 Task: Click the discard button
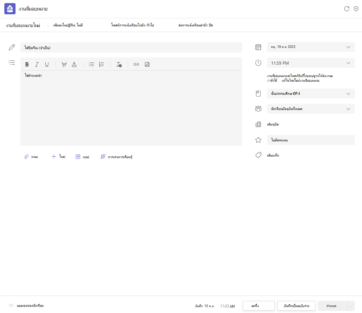259,306
